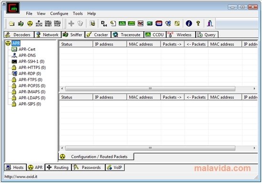262x183 pixels.
Task: Switch to the Passwords bottom tab
Action: coord(88,167)
